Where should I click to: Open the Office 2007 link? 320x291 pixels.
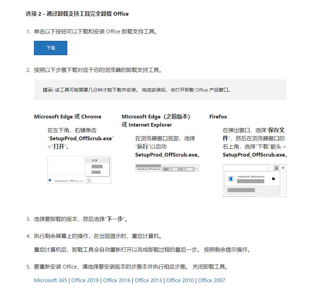pyautogui.click(x=212, y=280)
